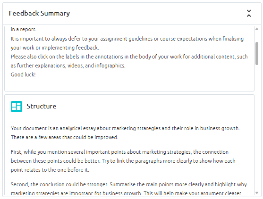
Task: Click the "as further explanations, videos" line
Action: [68, 66]
